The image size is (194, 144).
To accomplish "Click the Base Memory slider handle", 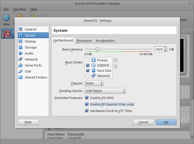I will [x=97, y=49].
